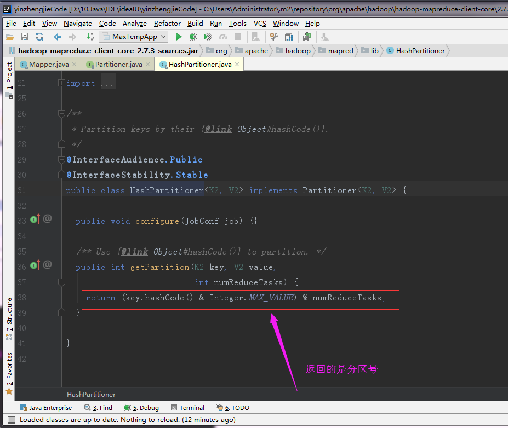Click HashPartitioner in the editor breadcrumb footer
This screenshot has height=428, width=508.
click(91, 395)
